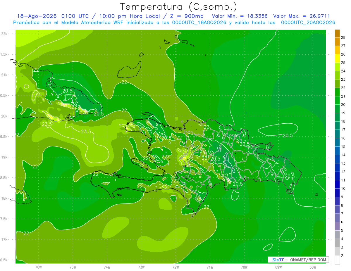Select the "18-Ago-2026" date text in header
This screenshot has height=271, width=351.
point(37,16)
